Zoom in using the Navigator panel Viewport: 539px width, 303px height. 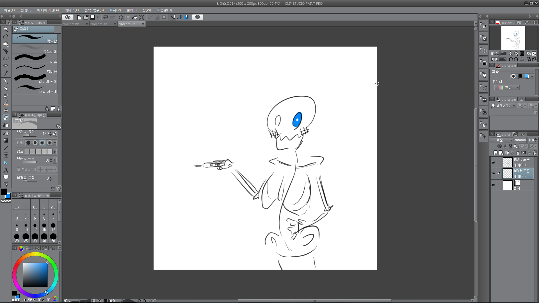pyautogui.click(x=516, y=54)
